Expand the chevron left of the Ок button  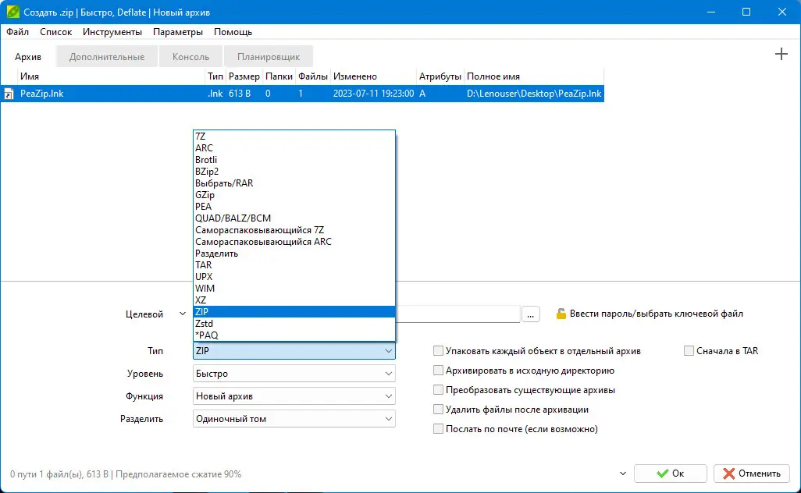623,473
